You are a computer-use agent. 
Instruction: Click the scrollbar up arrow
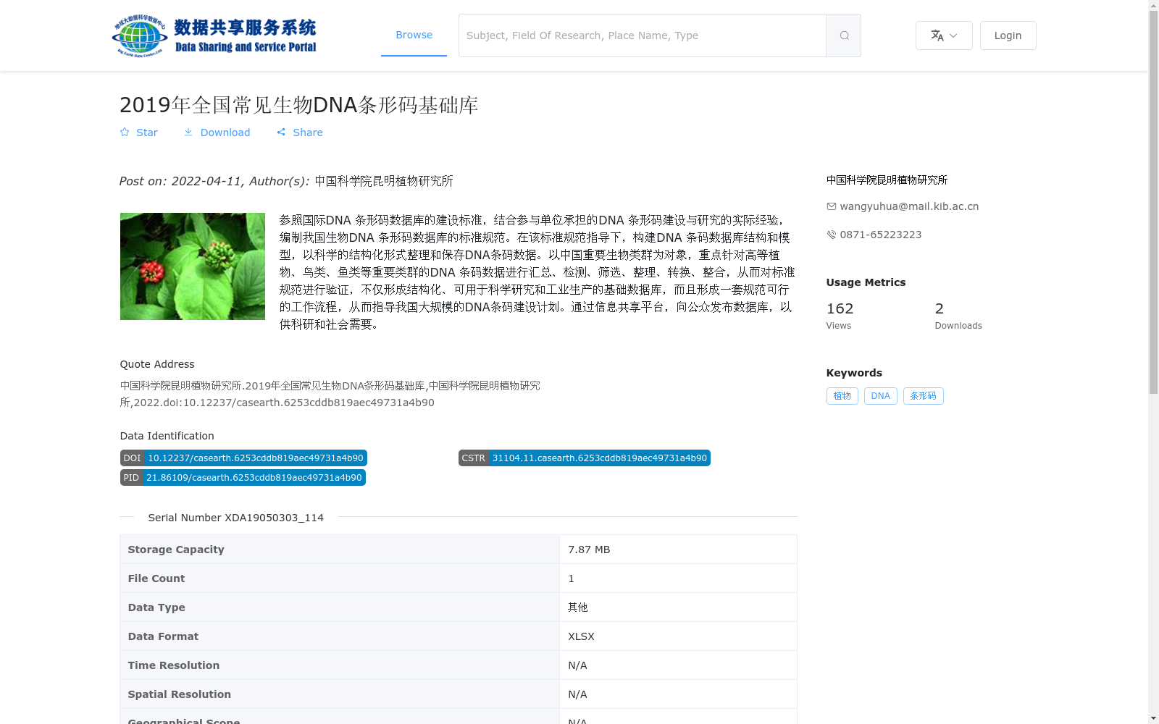tap(1154, 6)
